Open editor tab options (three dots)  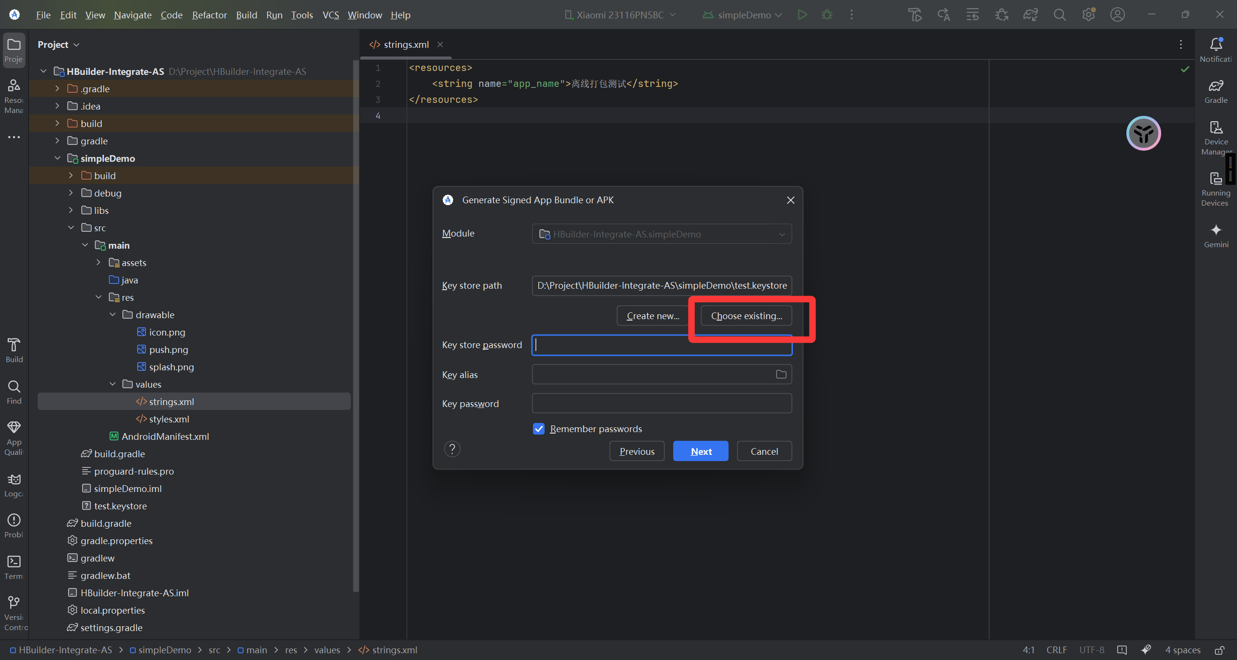(1180, 44)
